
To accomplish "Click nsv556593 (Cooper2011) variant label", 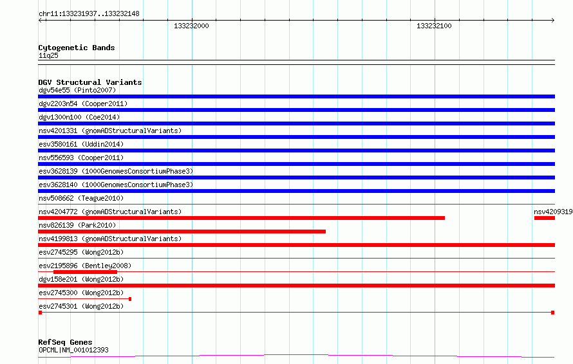I will click(x=81, y=158).
